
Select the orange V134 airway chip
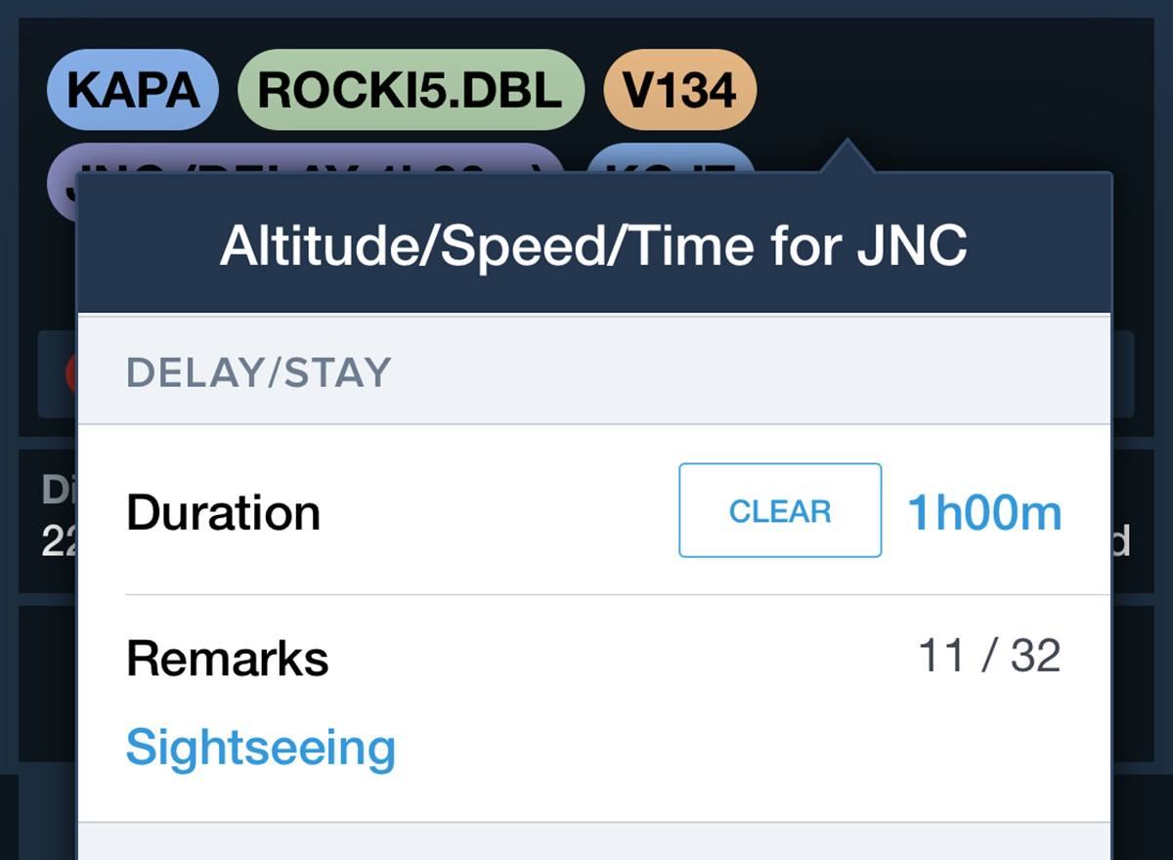(680, 91)
